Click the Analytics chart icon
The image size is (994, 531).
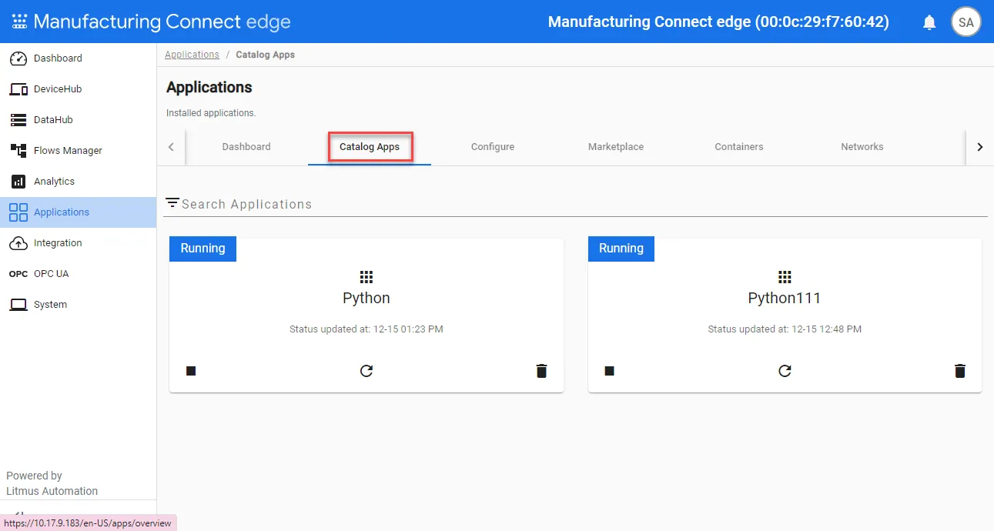18,182
